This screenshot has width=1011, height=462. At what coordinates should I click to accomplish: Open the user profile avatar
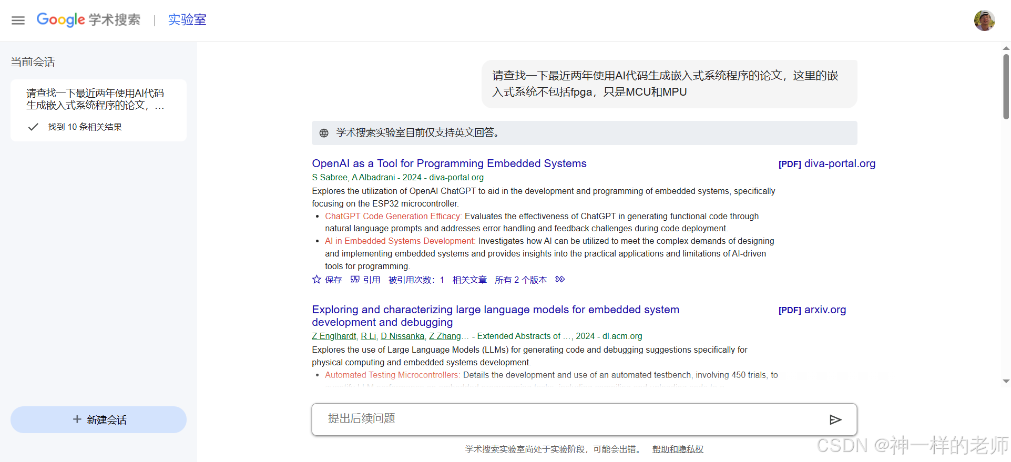(x=984, y=20)
